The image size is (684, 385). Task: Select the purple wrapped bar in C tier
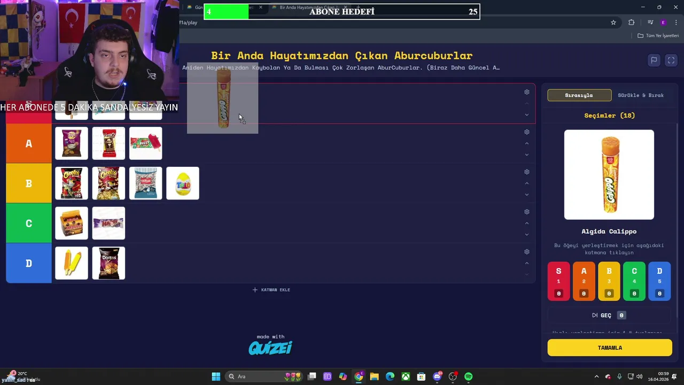pos(108,224)
